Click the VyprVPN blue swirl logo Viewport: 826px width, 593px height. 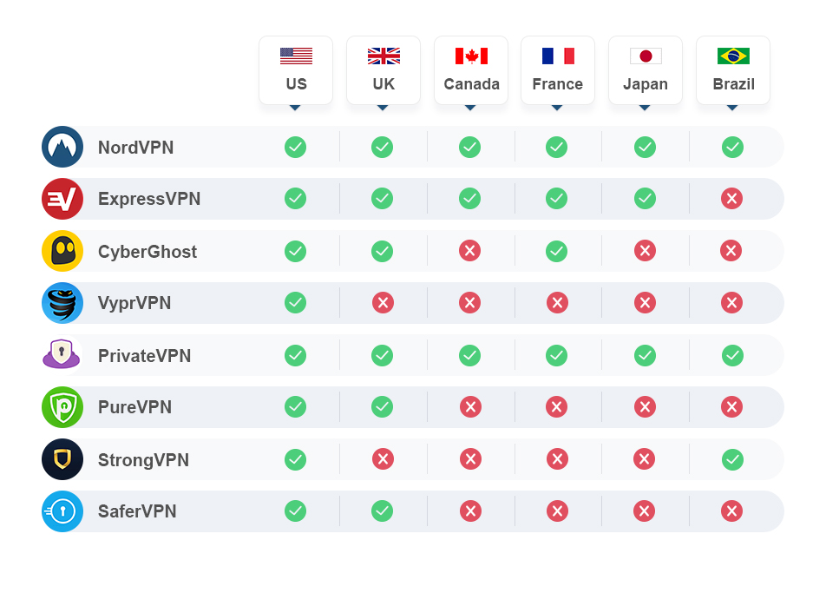tap(62, 303)
